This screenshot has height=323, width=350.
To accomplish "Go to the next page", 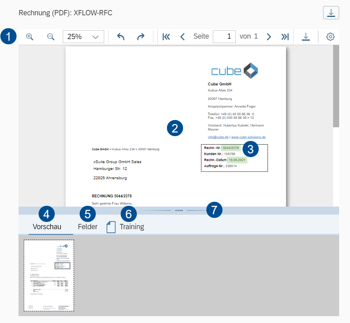I will [x=269, y=37].
